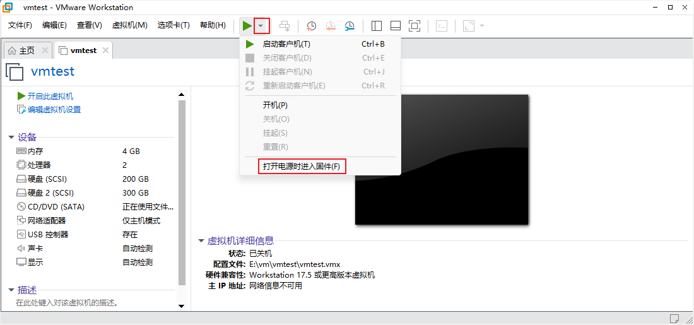Image resolution: width=694 pixels, height=325 pixels.
Task: Select 开机(P) in the dropdown menu
Action: [x=275, y=105]
